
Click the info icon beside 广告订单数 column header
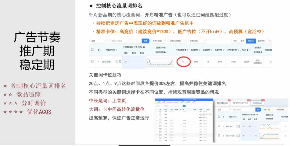tap(185, 50)
